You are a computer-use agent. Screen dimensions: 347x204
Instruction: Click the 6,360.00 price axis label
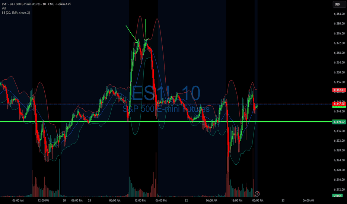tap(339, 72)
